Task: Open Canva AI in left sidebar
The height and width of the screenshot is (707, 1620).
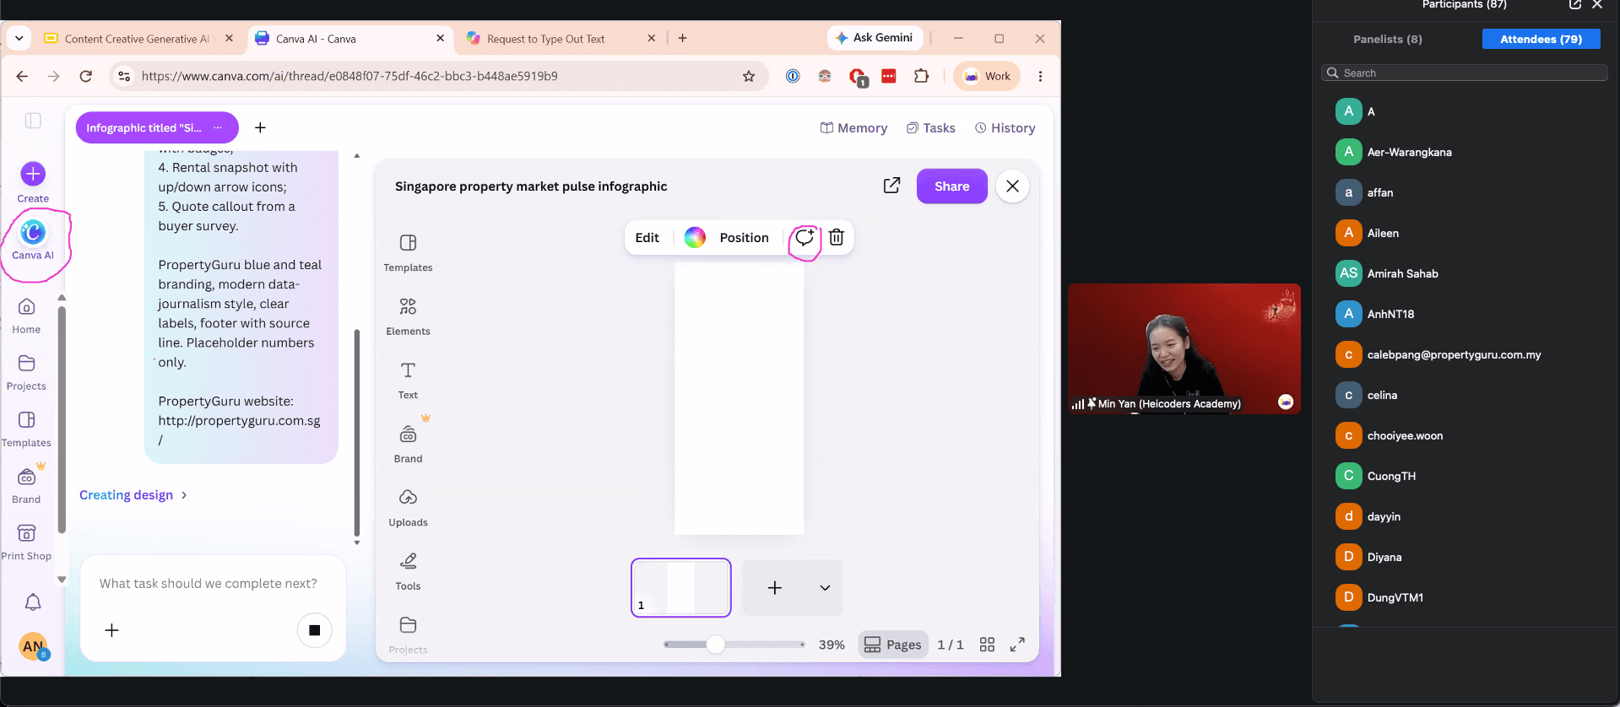Action: coord(33,240)
